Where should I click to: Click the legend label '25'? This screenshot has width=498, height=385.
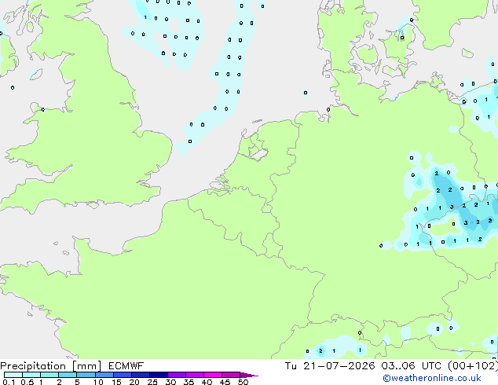[x=152, y=382]
